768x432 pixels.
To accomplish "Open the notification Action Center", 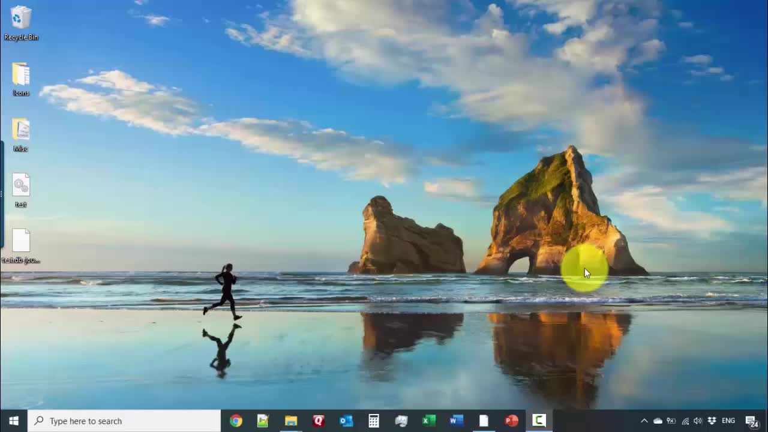I will pyautogui.click(x=751, y=421).
